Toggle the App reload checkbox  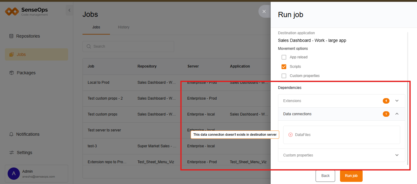click(284, 57)
